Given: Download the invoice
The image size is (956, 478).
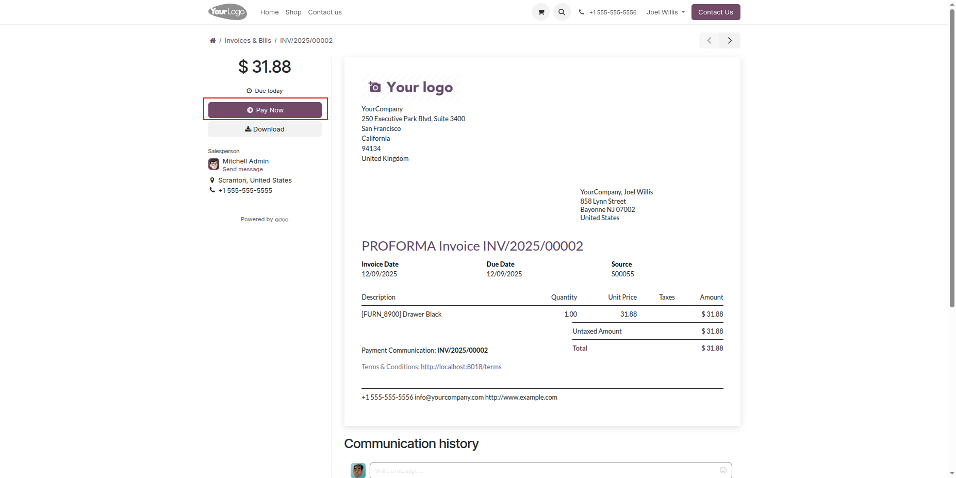Looking at the screenshot, I should [x=265, y=129].
